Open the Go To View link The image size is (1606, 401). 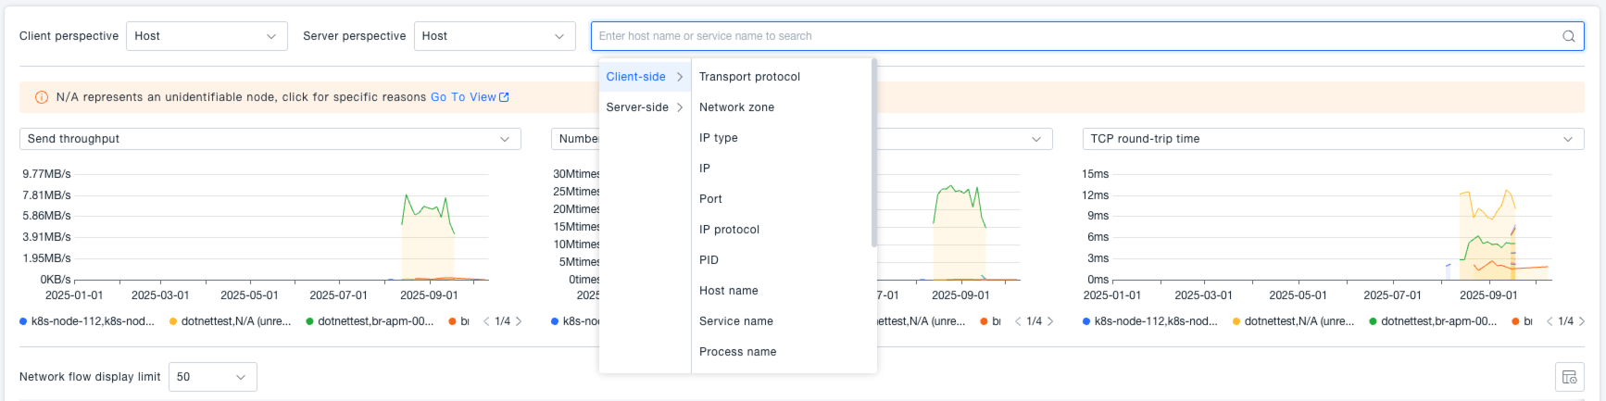pos(463,97)
